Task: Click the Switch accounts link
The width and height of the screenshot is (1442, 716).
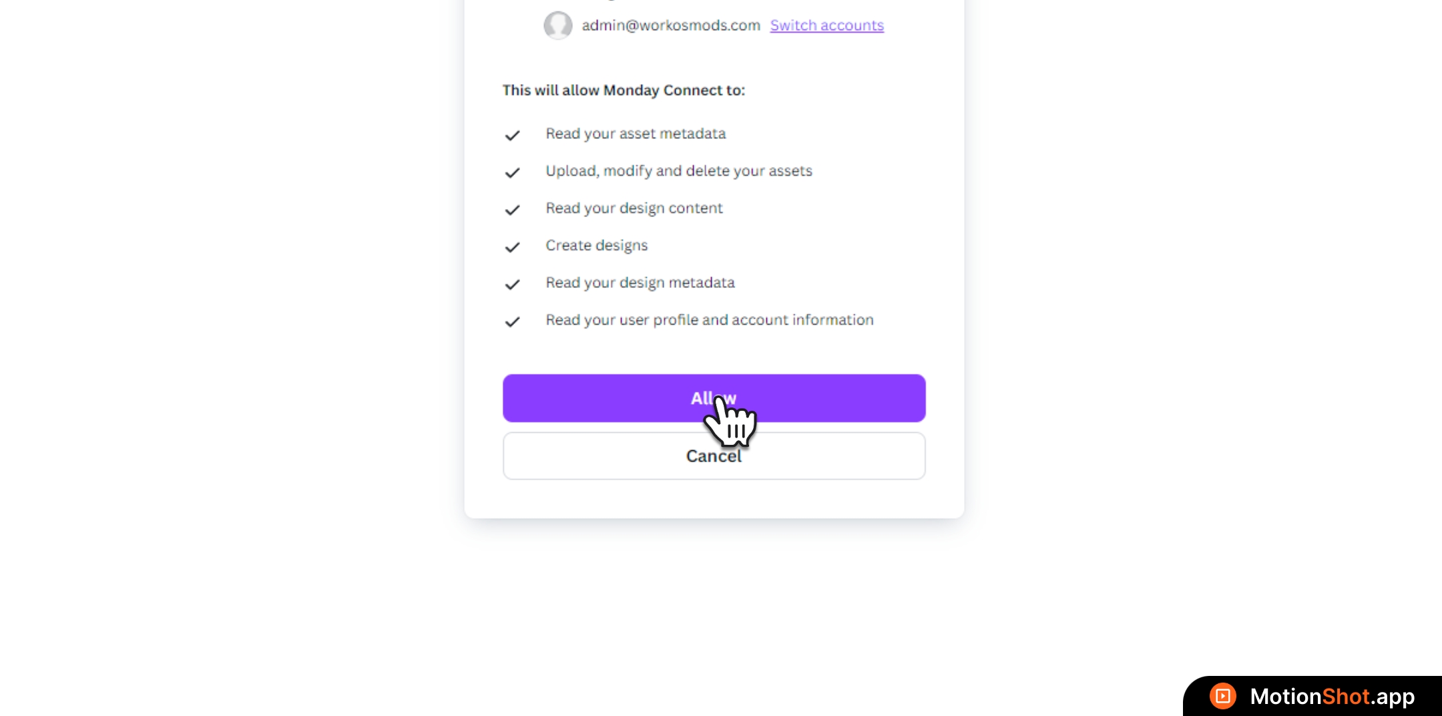Action: [826, 25]
